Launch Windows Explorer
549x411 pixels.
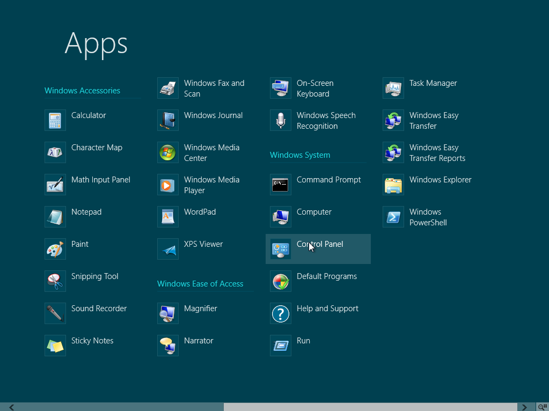(x=427, y=185)
